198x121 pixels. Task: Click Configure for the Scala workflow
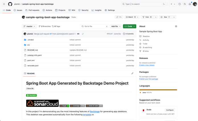point(170,110)
